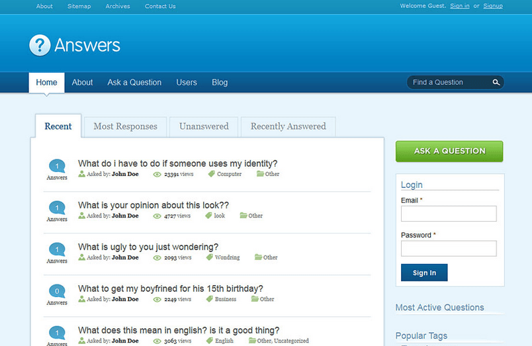Click the English tag link

(x=224, y=341)
